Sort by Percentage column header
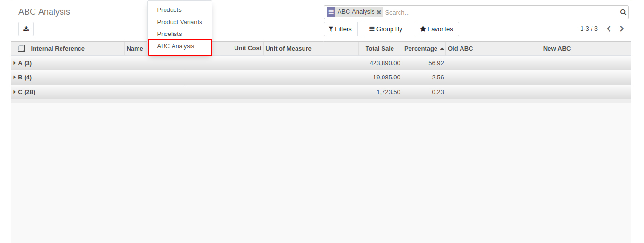644x243 pixels. (x=421, y=48)
